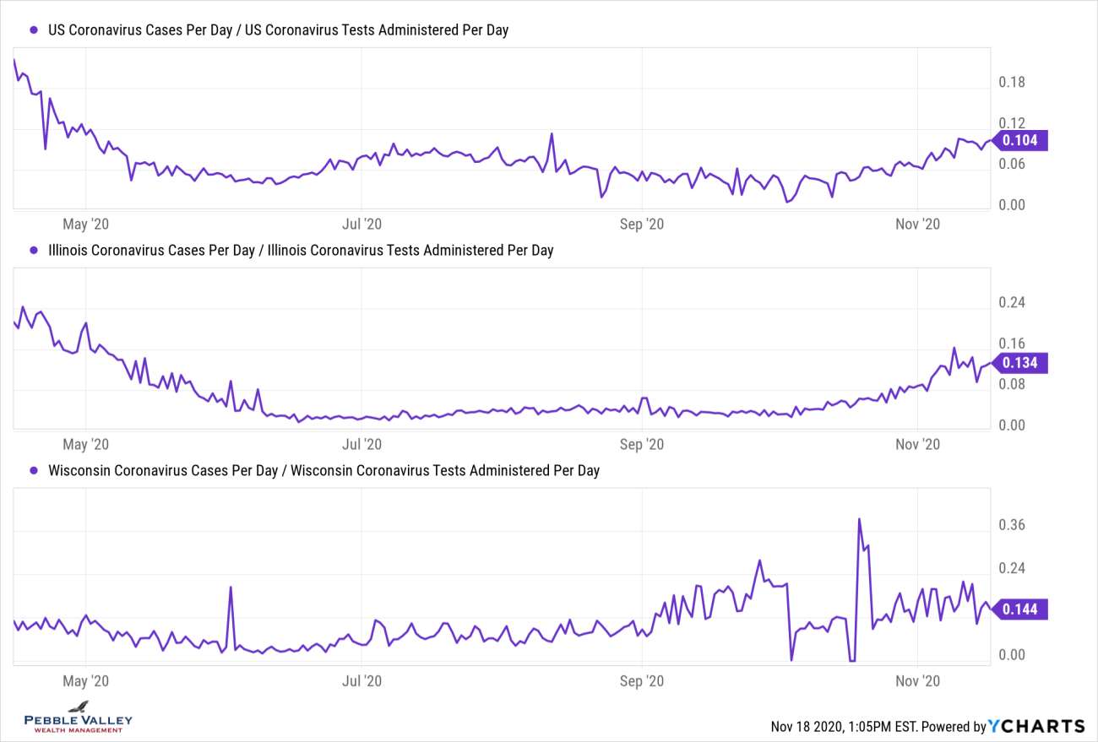
Task: Click the Jul '20 label under Illinois chart
Action: click(x=361, y=444)
